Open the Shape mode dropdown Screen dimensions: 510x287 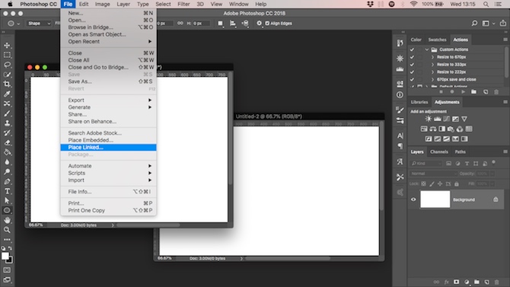point(39,24)
